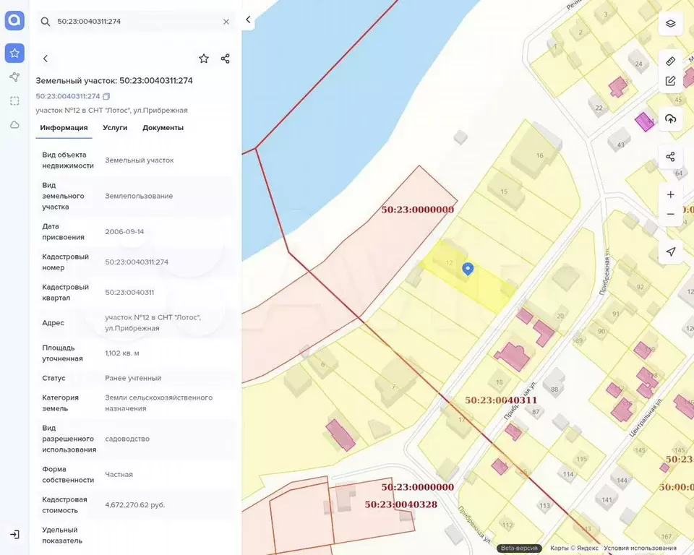Click the my-location arrow button
Screen dimensions: 694x555
tap(671, 251)
